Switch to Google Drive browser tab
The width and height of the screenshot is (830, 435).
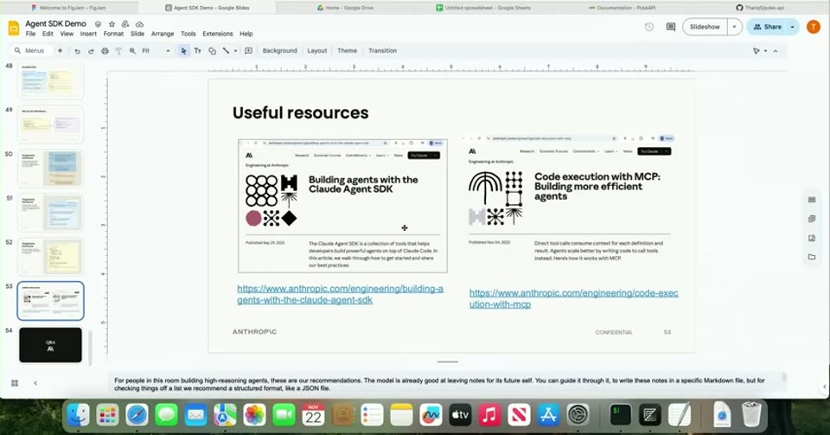(x=345, y=8)
